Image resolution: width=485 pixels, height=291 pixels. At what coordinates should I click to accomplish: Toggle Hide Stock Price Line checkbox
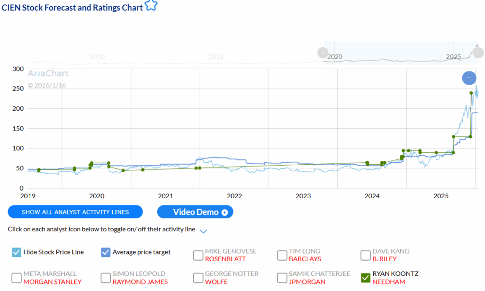point(17,252)
